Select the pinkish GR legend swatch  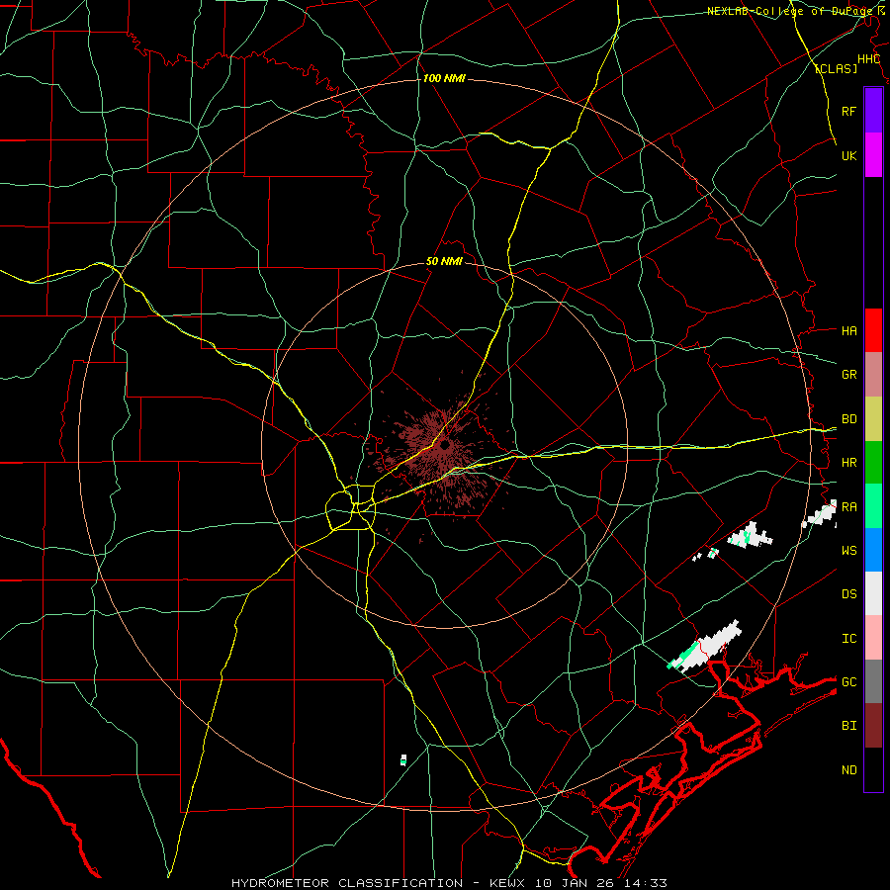click(x=873, y=375)
